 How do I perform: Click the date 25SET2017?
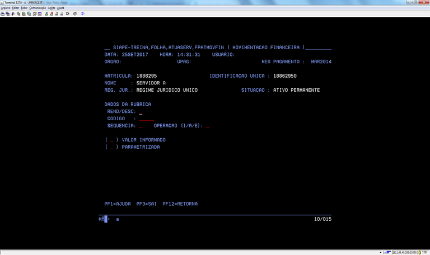pos(135,54)
